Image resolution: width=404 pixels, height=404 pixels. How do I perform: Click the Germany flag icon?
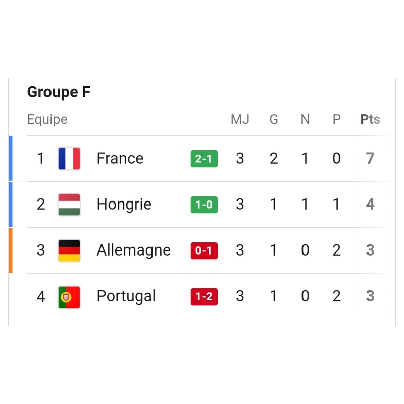[69, 250]
